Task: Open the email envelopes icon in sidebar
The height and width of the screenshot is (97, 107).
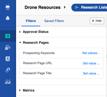Action: click(x=8, y=47)
